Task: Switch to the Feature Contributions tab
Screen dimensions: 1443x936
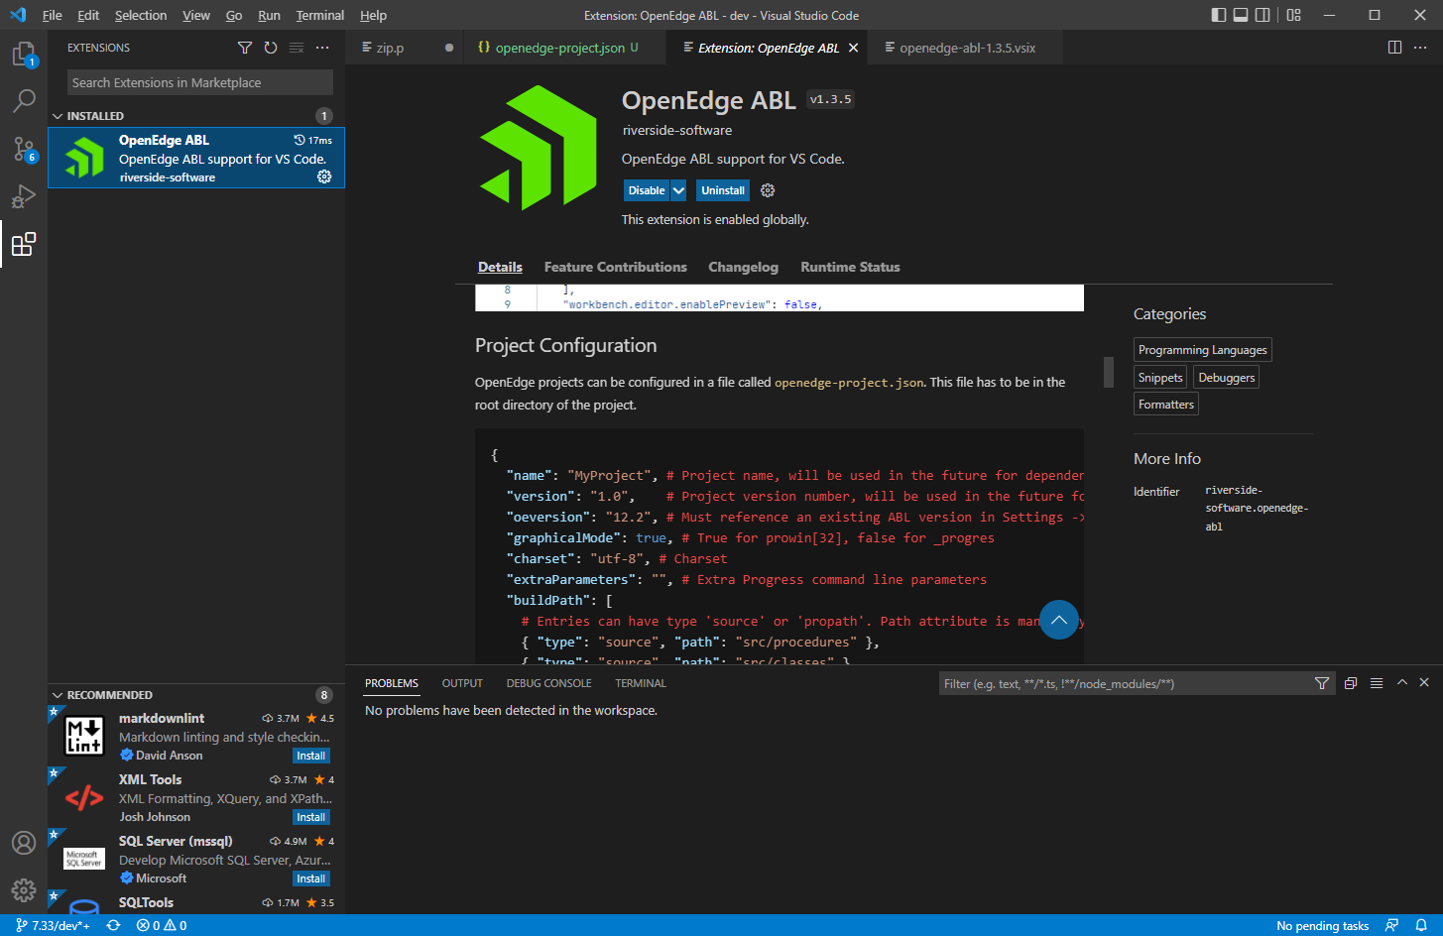Action: click(x=615, y=267)
